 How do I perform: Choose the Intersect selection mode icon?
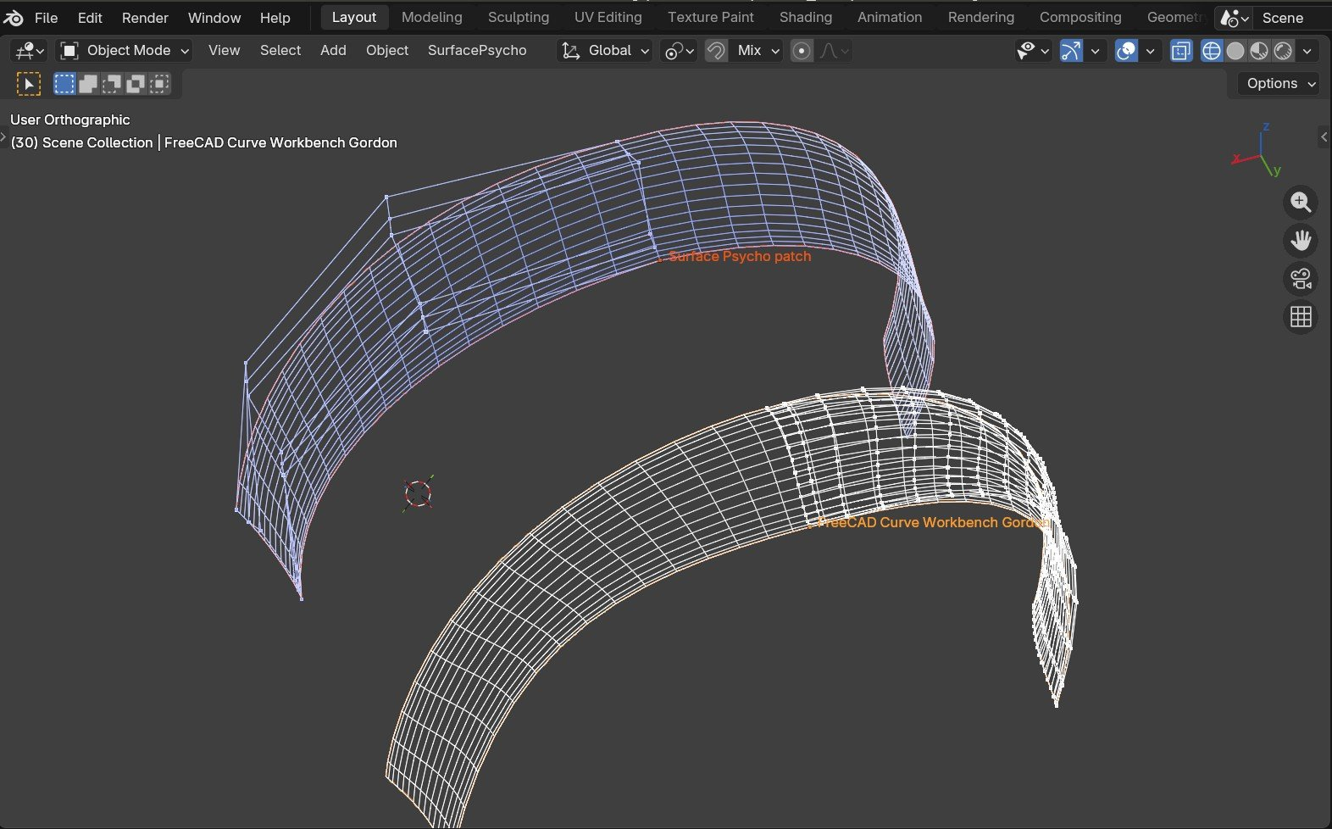tap(159, 83)
